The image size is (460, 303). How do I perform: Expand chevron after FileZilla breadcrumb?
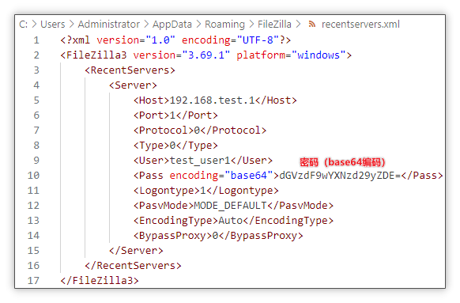298,24
